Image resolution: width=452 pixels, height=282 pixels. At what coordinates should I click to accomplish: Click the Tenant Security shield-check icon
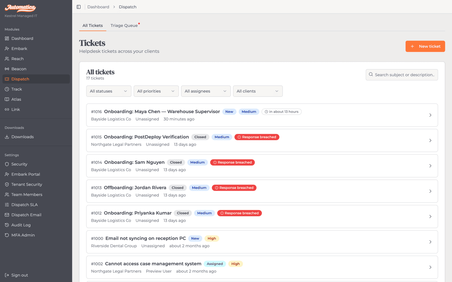click(x=7, y=185)
